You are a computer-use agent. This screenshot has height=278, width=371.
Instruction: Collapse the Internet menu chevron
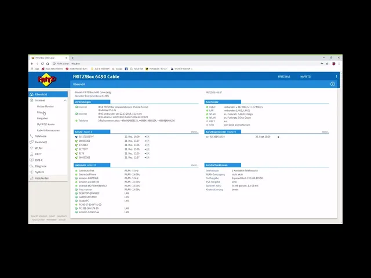(65, 100)
